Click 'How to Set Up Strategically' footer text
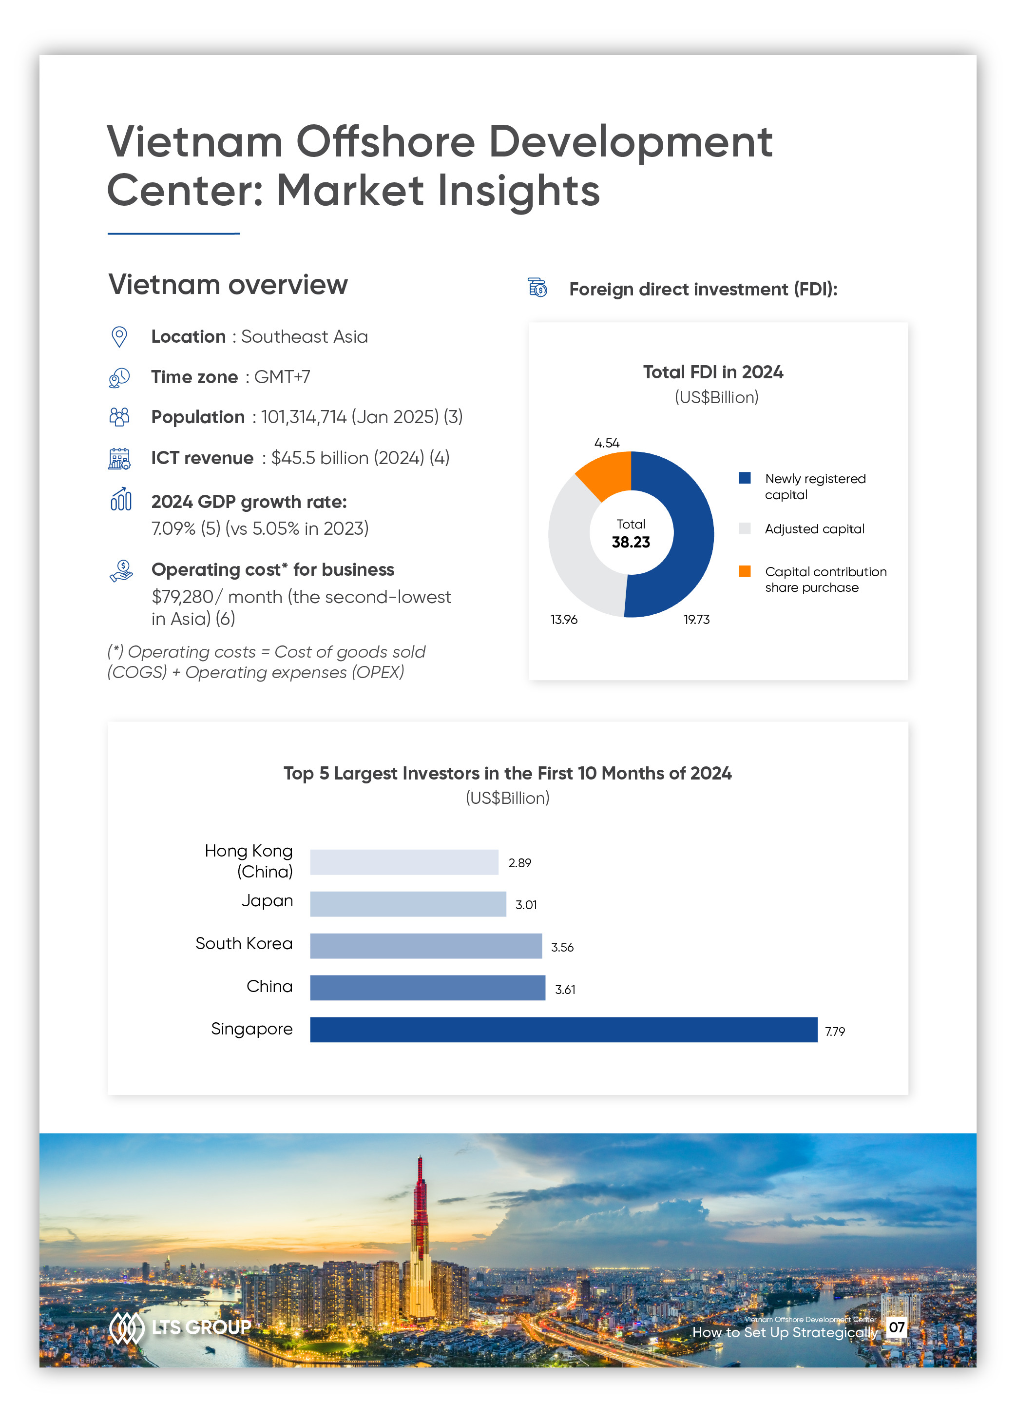 [785, 1332]
